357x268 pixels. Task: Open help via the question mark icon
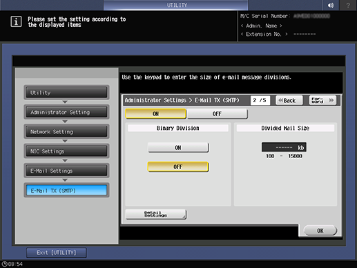(x=348, y=5)
